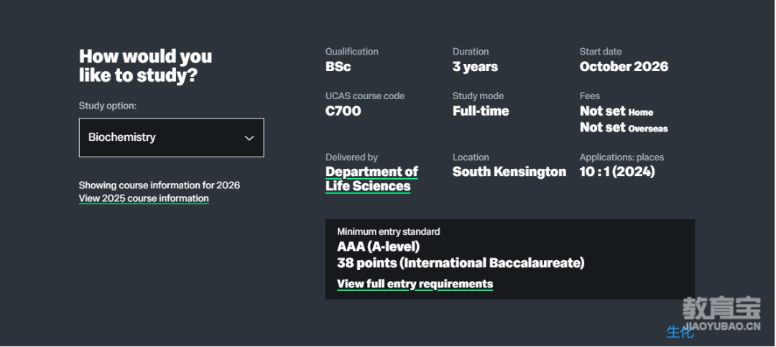Open the Biochemistry study option dropdown

pos(171,138)
